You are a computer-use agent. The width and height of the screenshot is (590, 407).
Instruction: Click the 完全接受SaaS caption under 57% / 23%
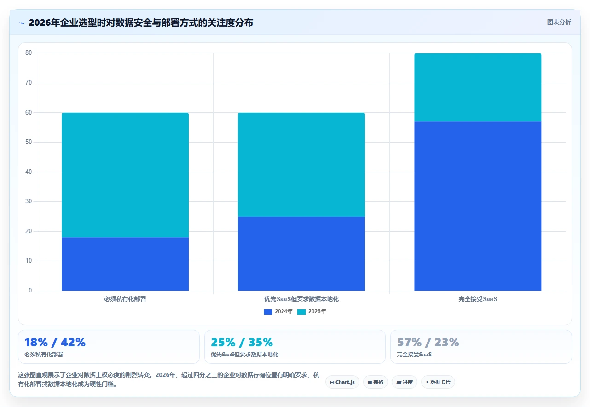(x=414, y=355)
